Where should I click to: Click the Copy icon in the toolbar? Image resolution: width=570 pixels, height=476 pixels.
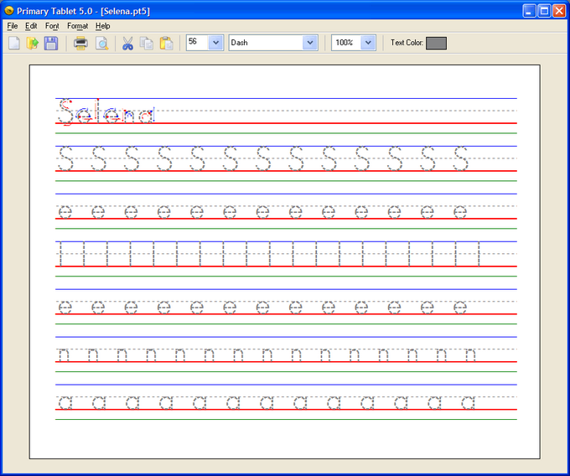[x=147, y=43]
